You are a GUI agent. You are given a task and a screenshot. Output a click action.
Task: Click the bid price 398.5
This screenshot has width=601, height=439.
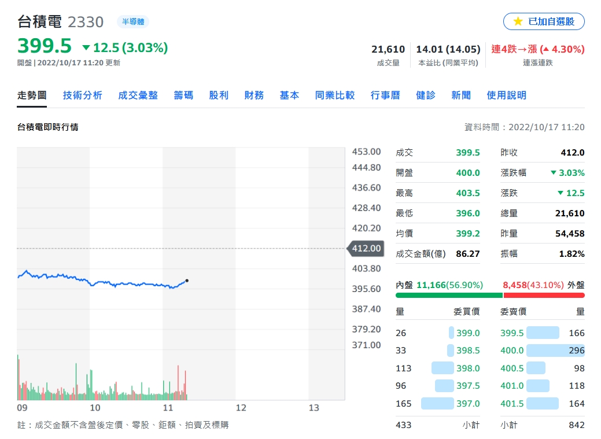tap(468, 351)
